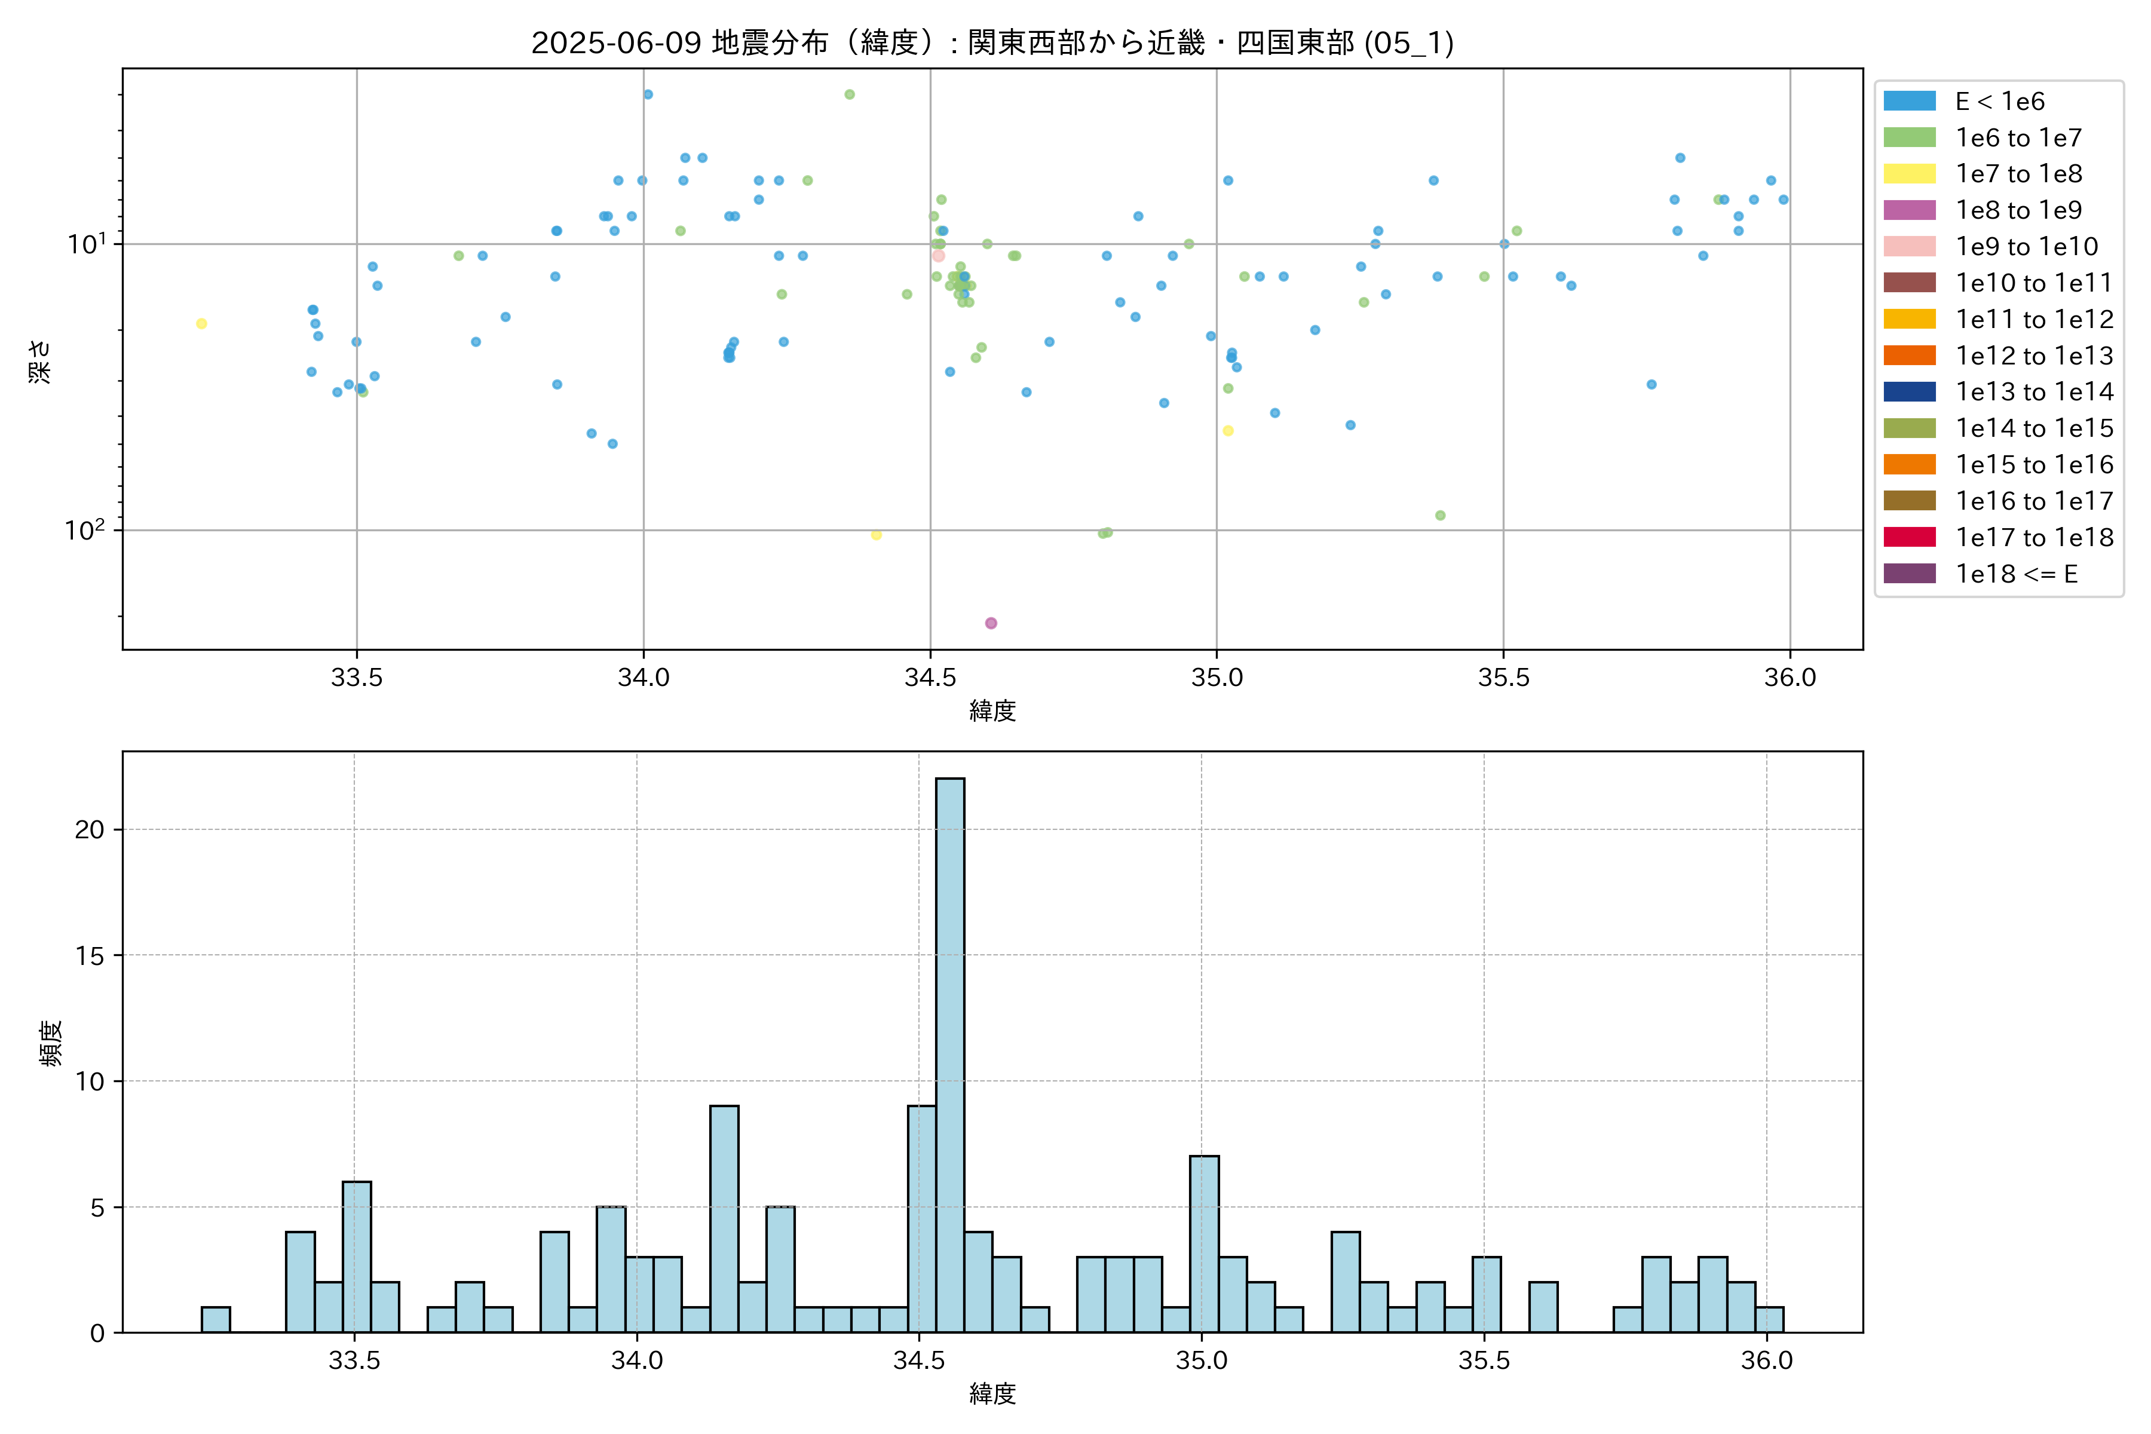Click the 20 tick on the histogram y-axis

90,829
